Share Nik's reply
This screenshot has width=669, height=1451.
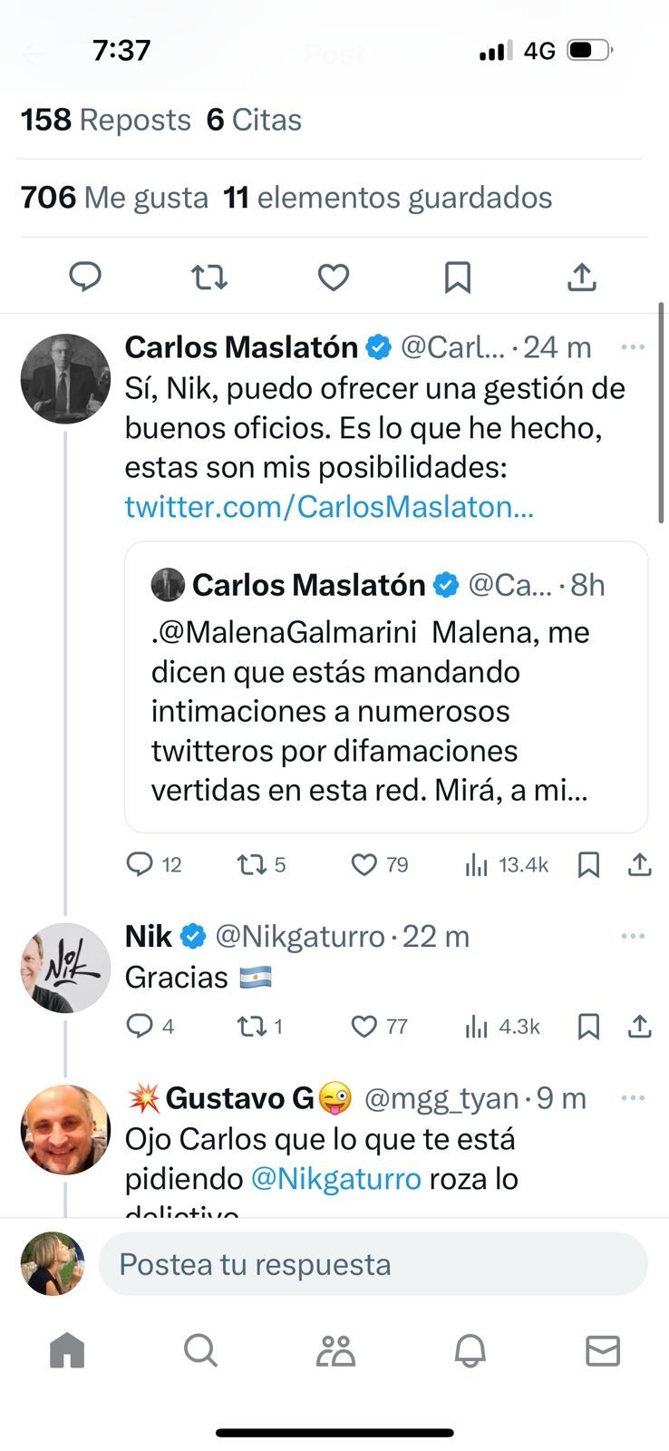click(640, 1027)
